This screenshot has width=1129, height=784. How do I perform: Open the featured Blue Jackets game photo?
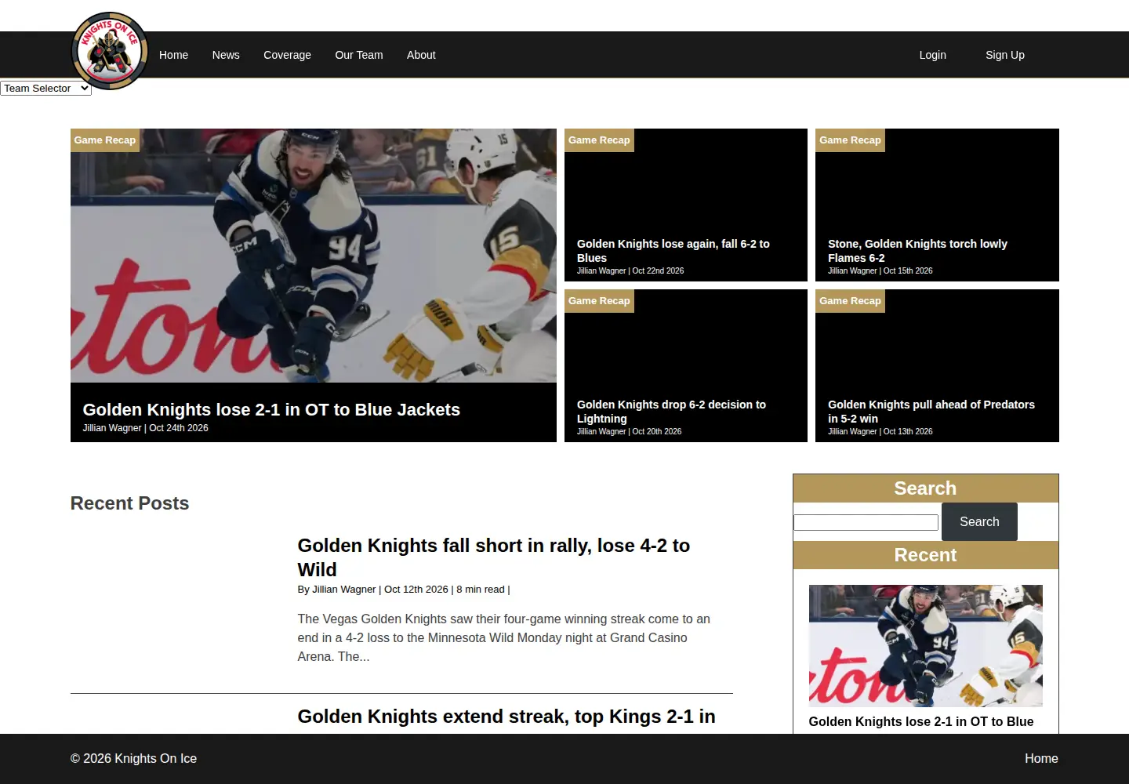tap(314, 256)
